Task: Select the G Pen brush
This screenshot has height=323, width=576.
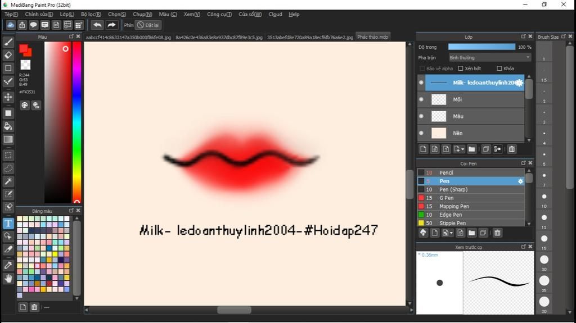Action: [447, 198]
